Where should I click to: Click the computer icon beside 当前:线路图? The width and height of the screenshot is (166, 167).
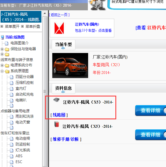pos(3,37)
